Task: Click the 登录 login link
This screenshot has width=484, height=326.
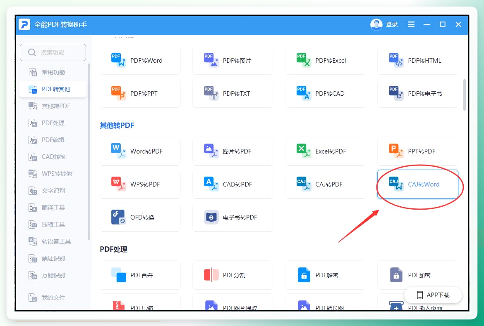Action: [392, 25]
